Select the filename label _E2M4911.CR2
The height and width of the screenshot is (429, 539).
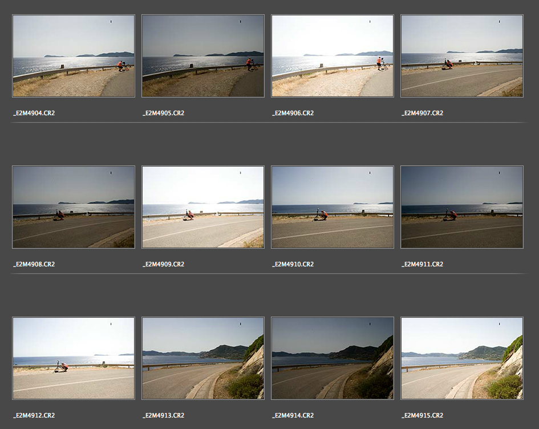pyautogui.click(x=423, y=264)
